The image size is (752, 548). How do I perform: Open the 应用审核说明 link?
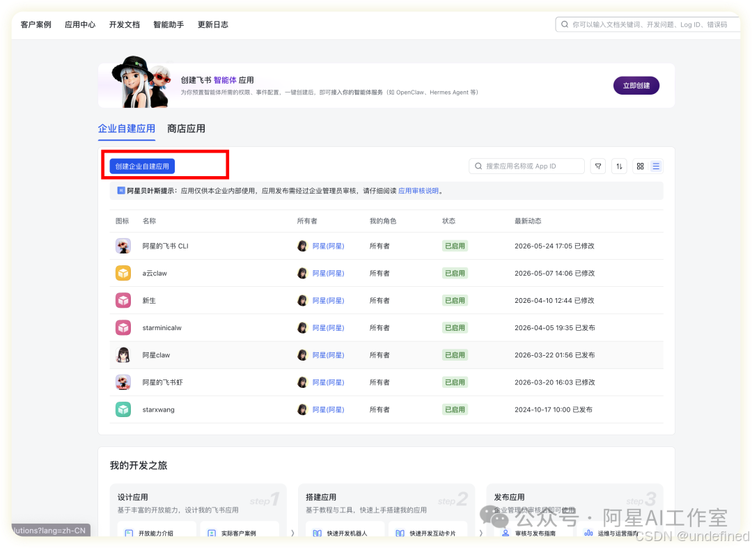pyautogui.click(x=418, y=191)
